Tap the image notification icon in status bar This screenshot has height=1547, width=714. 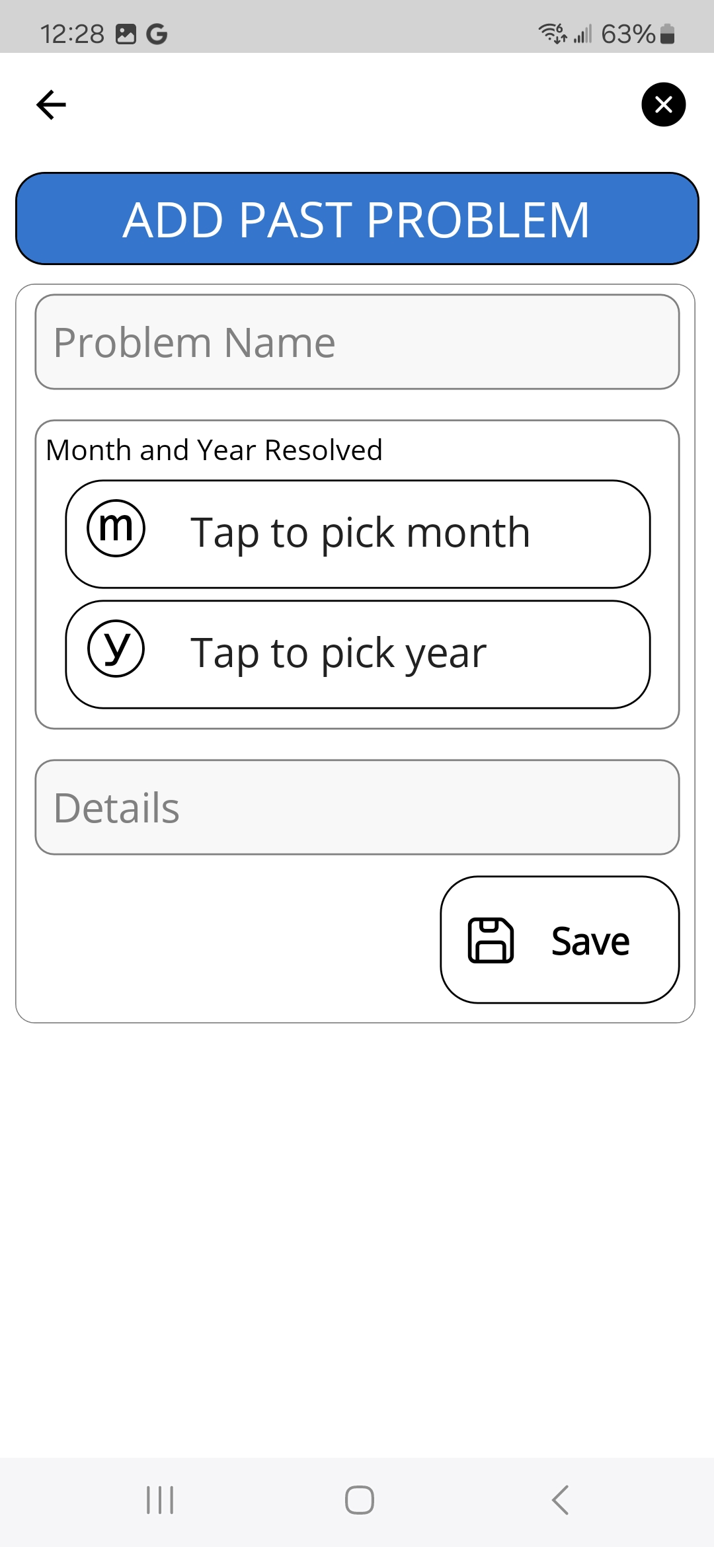pyautogui.click(x=126, y=34)
